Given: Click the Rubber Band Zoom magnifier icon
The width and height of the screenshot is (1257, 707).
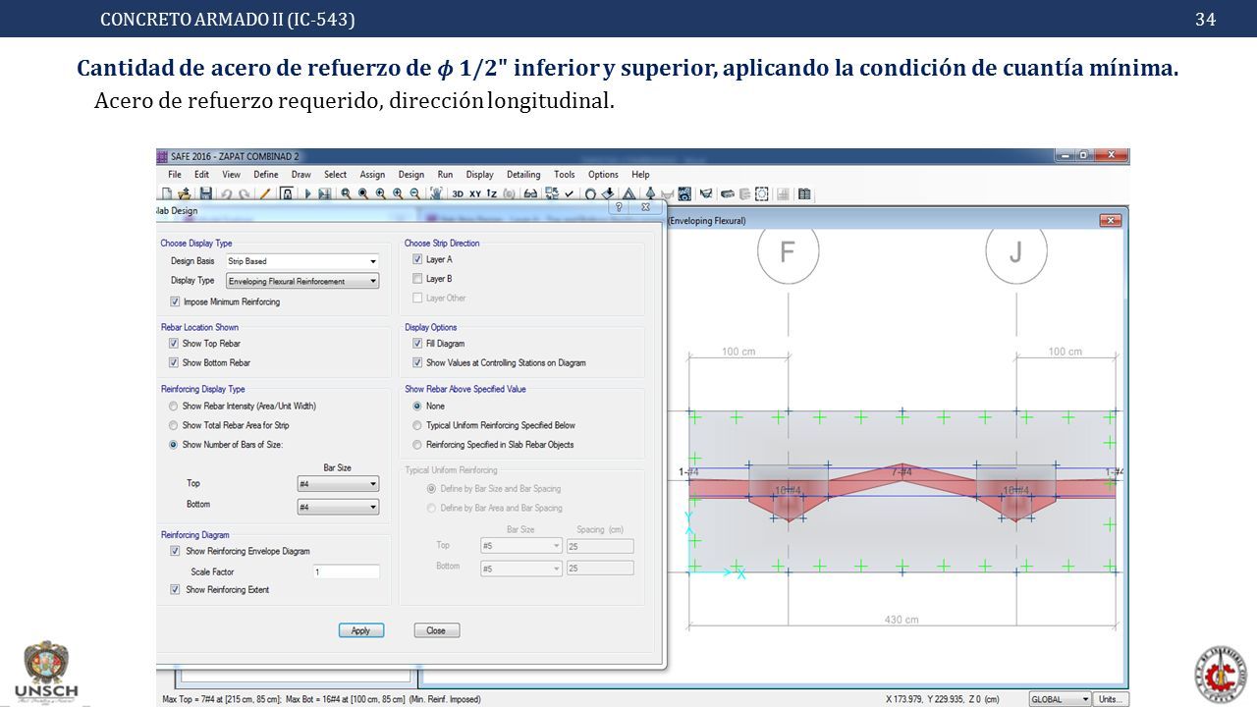Looking at the screenshot, I should 346,193.
